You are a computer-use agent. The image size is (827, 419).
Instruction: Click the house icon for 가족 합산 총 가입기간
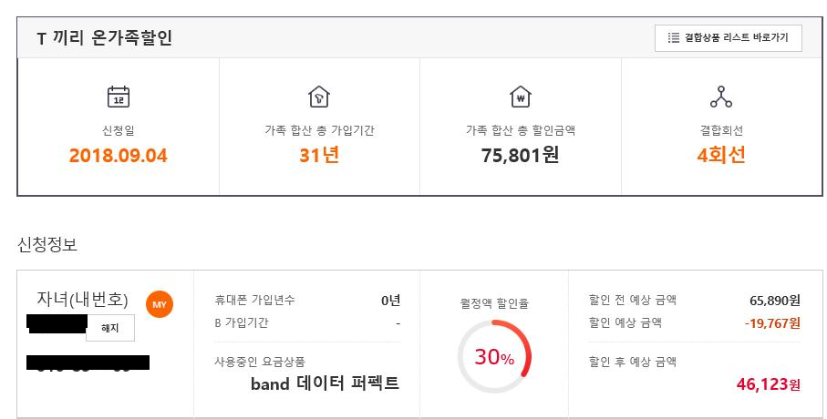(x=319, y=97)
